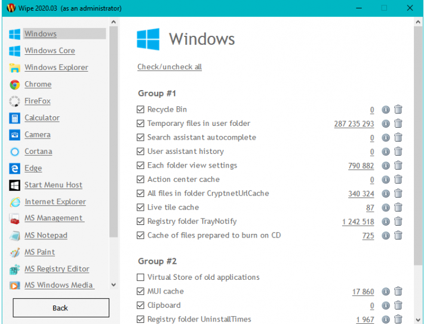Image resolution: width=424 pixels, height=324 pixels.
Task: Select Windows Core in the sidebar
Action: [x=50, y=51]
